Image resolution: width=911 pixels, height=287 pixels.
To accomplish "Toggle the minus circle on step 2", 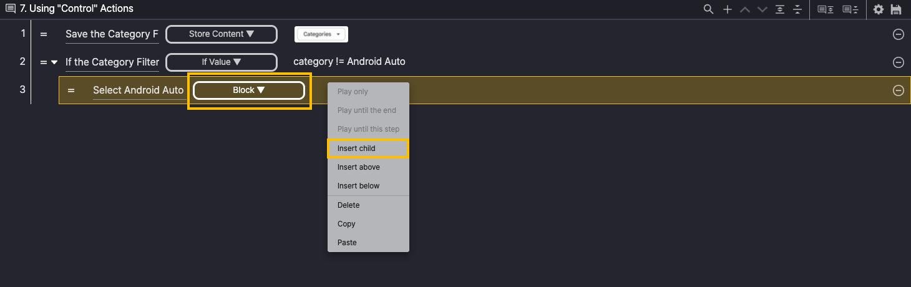I will click(x=898, y=62).
